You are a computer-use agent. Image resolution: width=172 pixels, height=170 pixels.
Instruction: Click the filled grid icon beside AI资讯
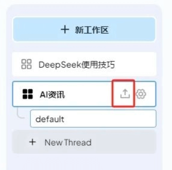28,94
